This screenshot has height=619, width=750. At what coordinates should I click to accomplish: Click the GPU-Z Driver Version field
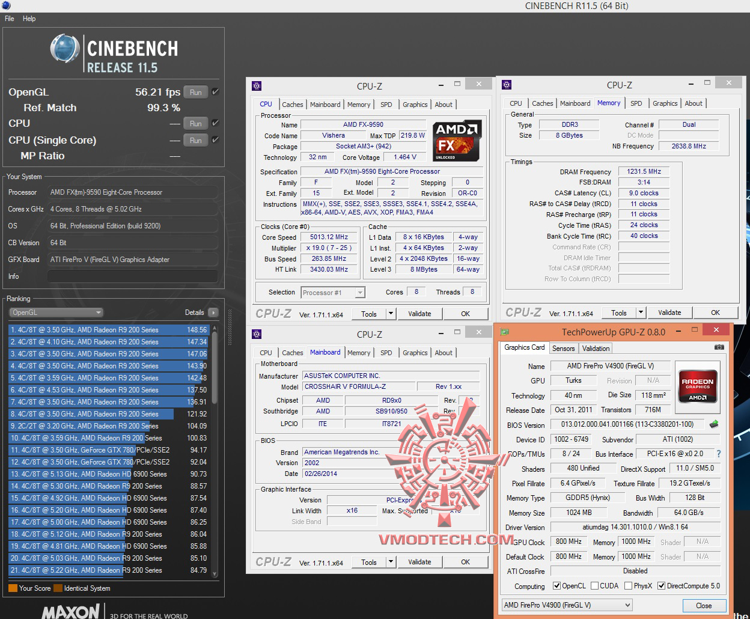tap(635, 527)
